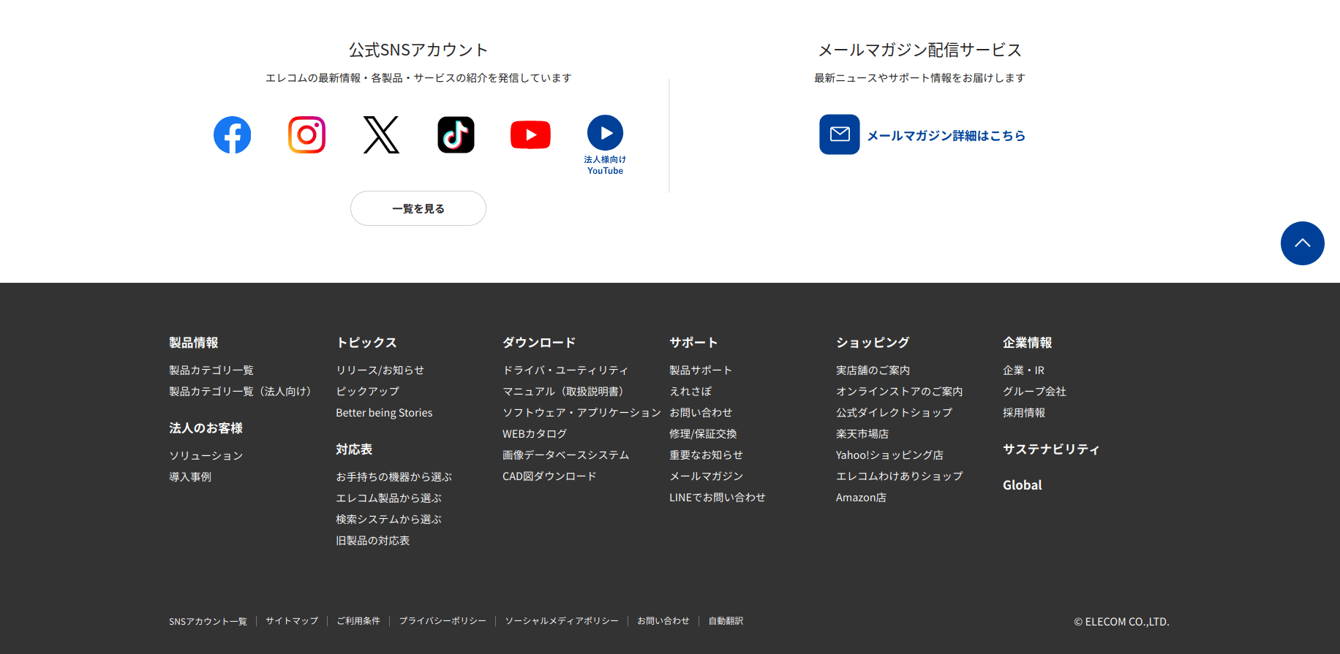Image resolution: width=1340 pixels, height=654 pixels.
Task: Open the Instagram account icon
Action: pos(306,135)
